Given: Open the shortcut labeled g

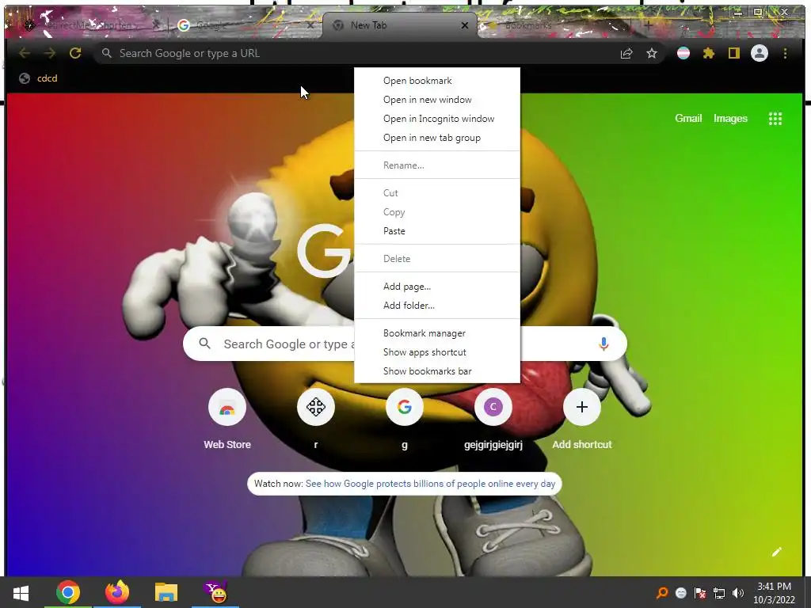Looking at the screenshot, I should [x=405, y=408].
